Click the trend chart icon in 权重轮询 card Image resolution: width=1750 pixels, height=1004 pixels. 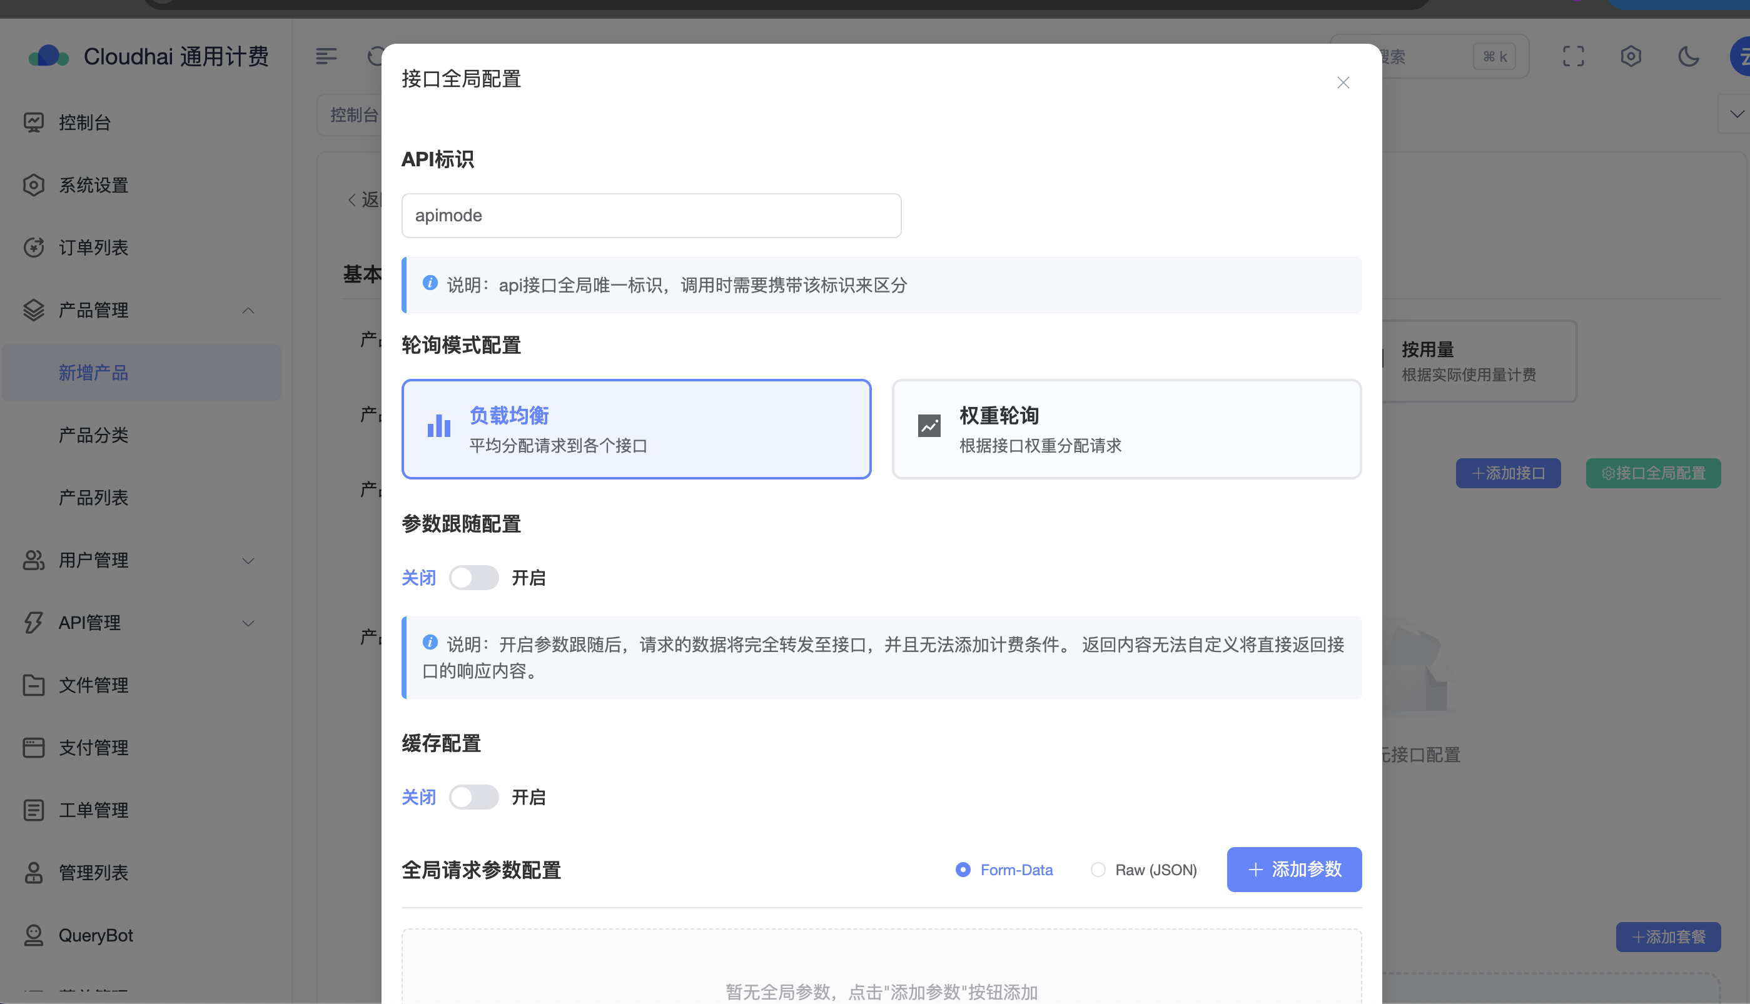point(929,426)
